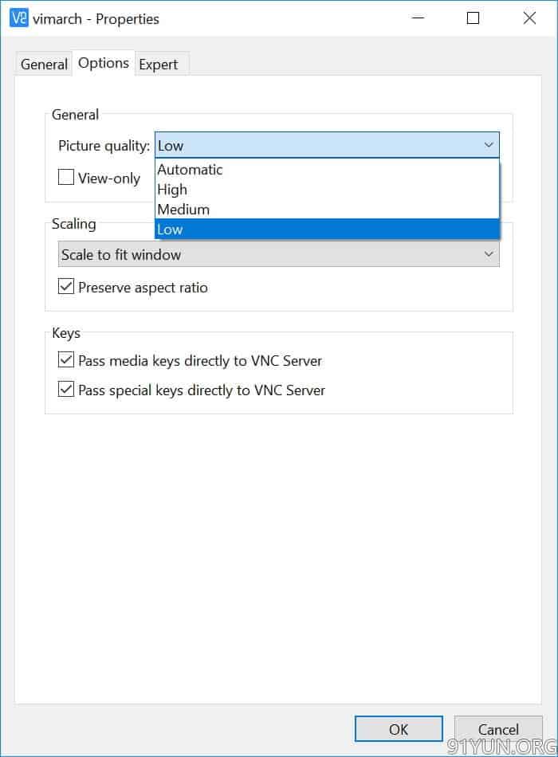
Task: Switch to the General tab
Action: click(44, 65)
